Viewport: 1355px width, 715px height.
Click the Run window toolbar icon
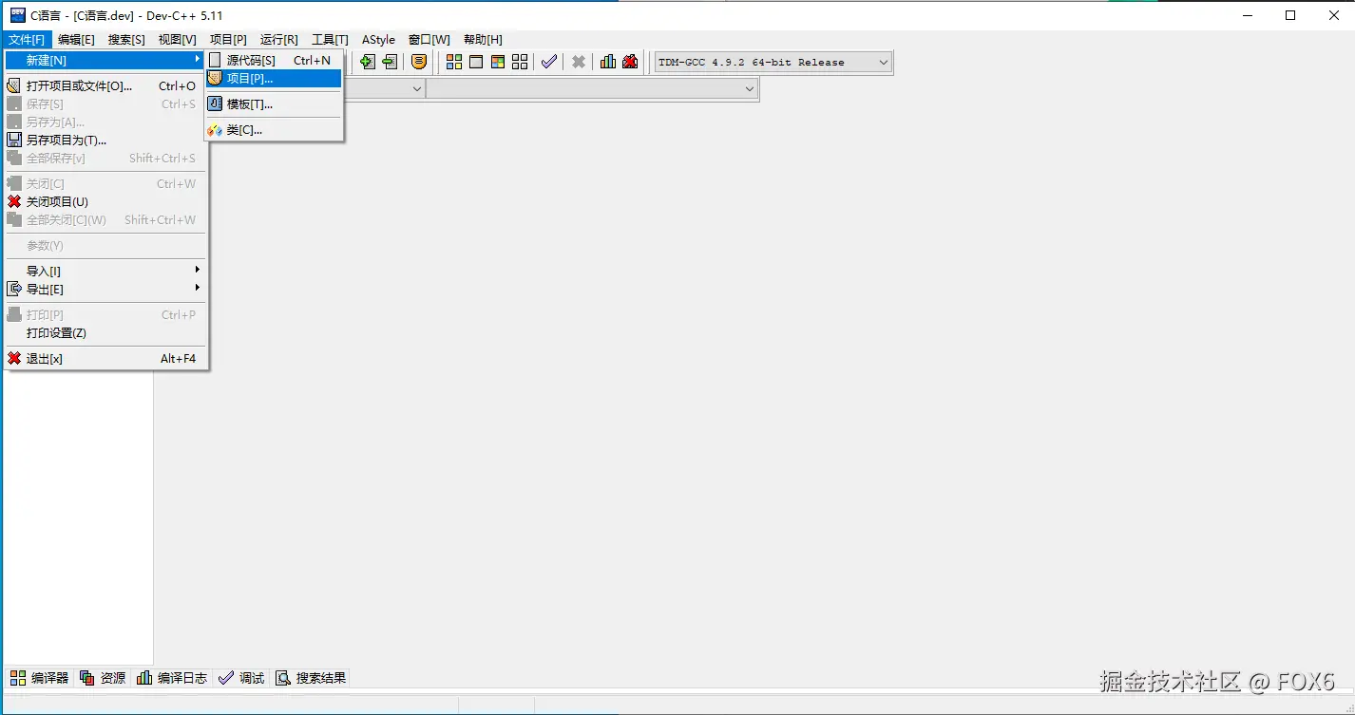click(476, 62)
